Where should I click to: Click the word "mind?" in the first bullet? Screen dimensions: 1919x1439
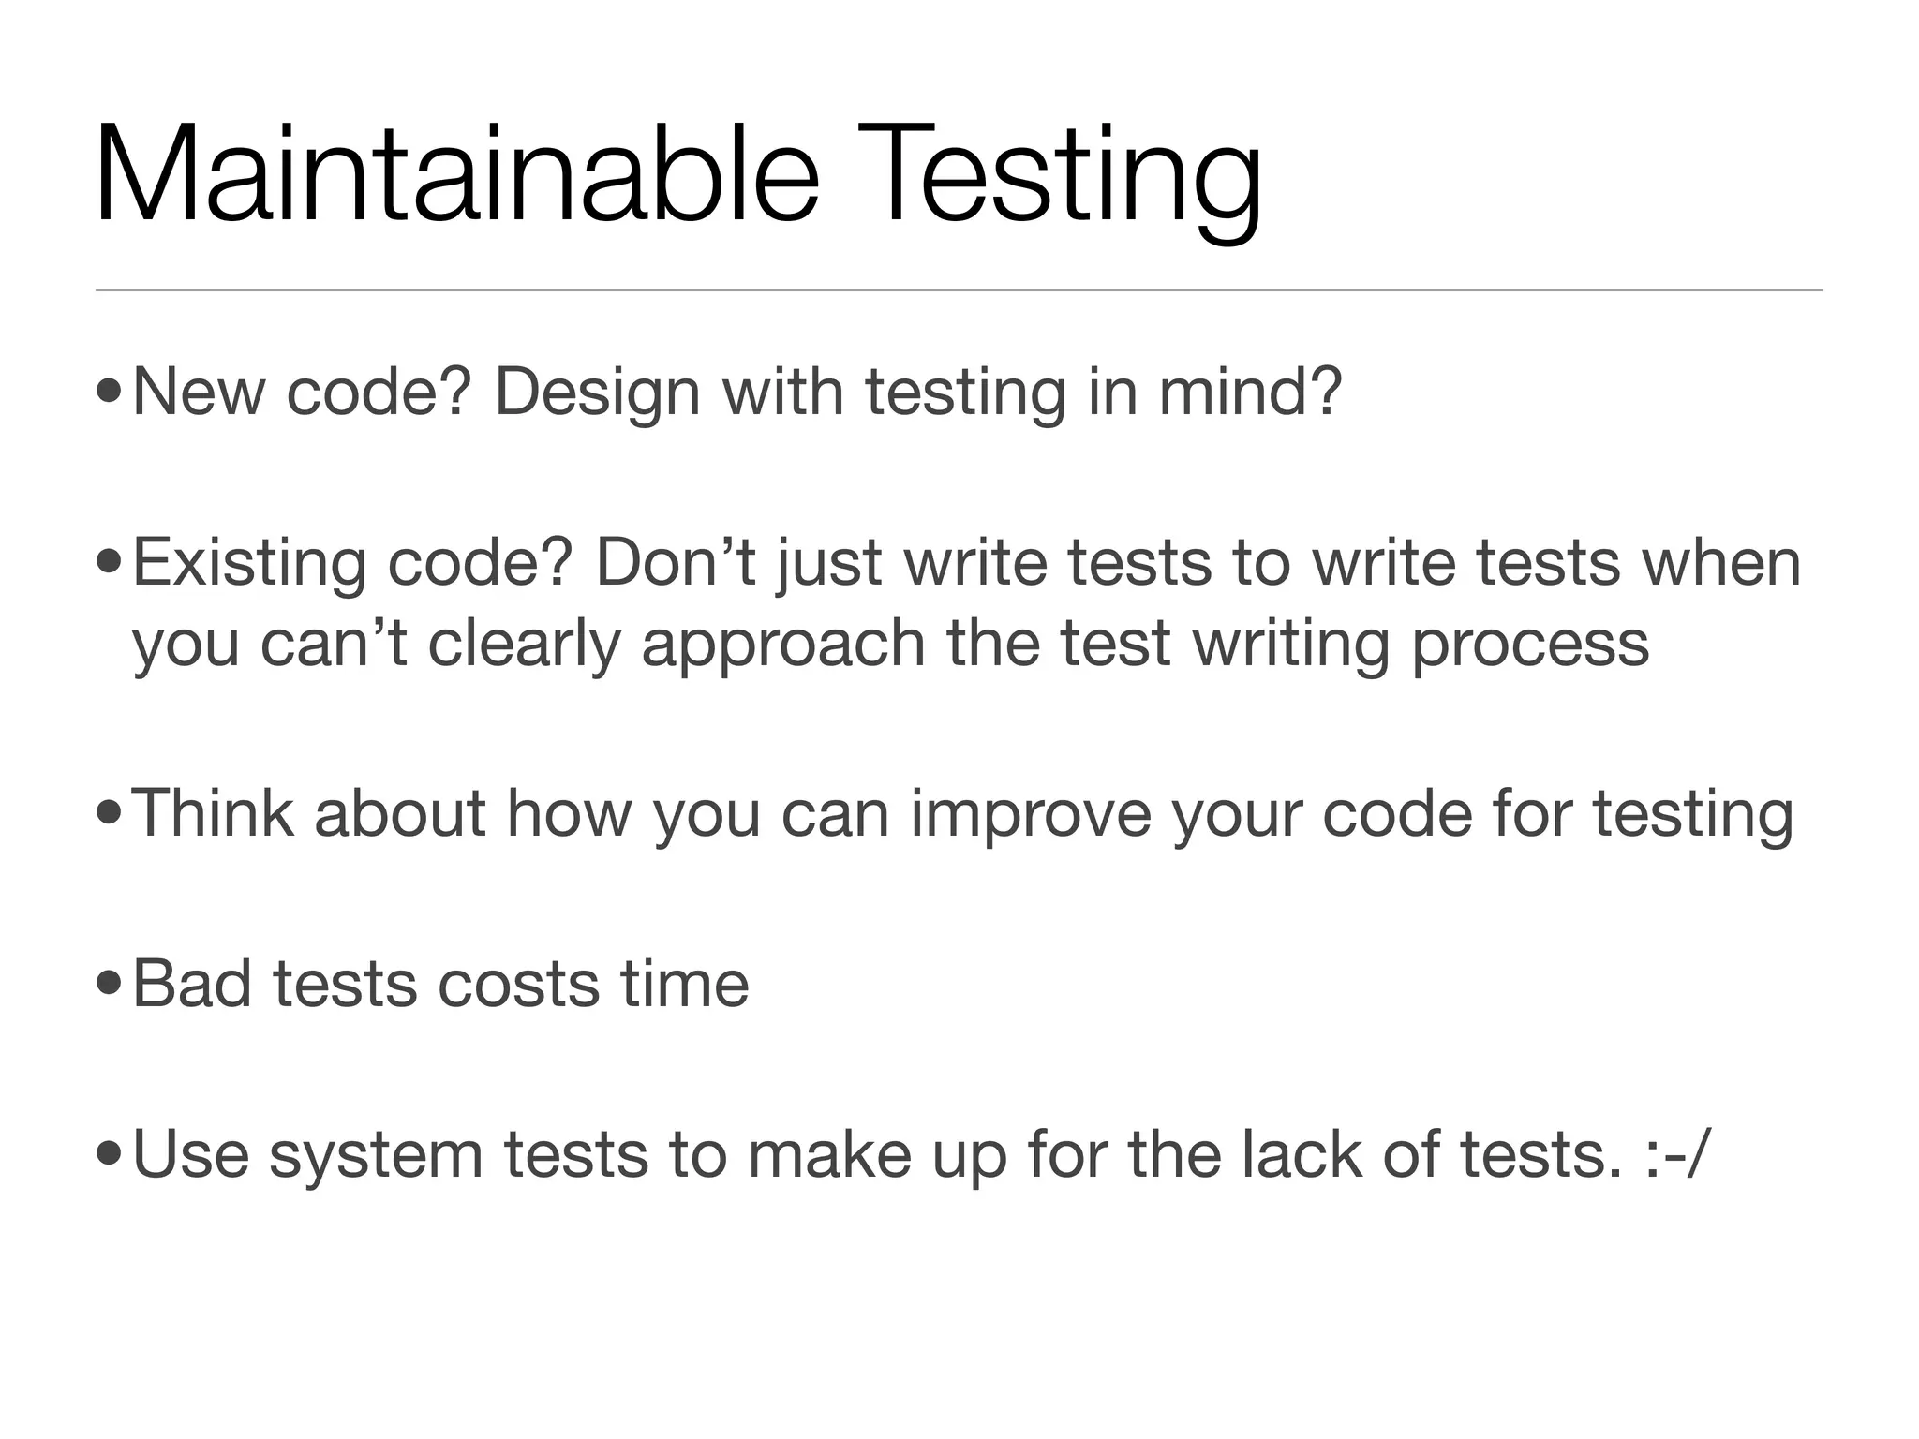pyautogui.click(x=1251, y=391)
